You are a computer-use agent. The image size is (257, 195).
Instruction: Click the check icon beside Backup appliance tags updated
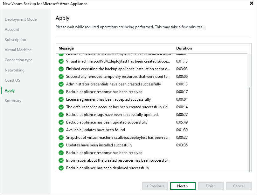(x=61, y=115)
